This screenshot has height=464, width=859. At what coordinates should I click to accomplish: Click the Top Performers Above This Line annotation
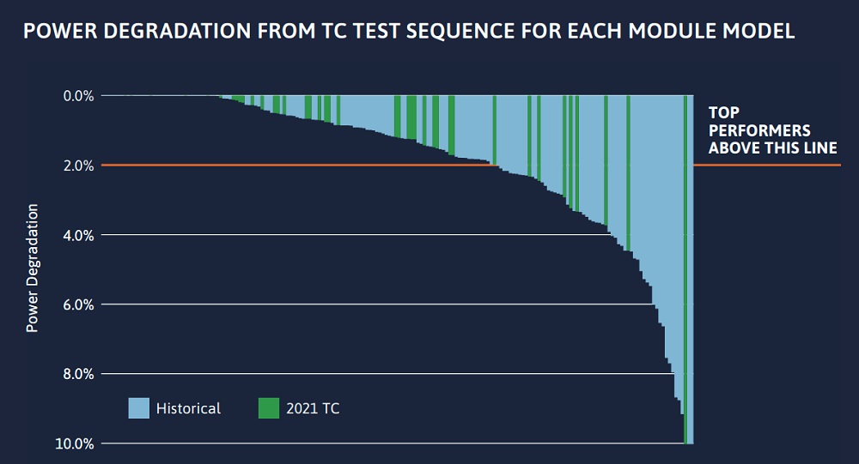click(772, 130)
